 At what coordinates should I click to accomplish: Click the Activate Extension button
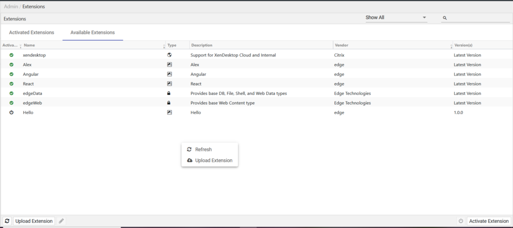pyautogui.click(x=489, y=221)
